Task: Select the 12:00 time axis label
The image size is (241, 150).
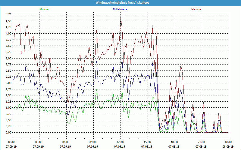Action: pyautogui.click(x=120, y=142)
